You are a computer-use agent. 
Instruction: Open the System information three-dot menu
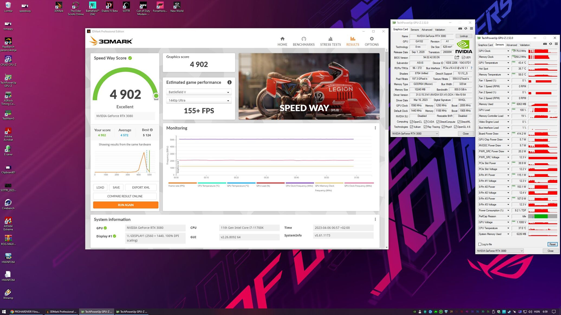[375, 219]
